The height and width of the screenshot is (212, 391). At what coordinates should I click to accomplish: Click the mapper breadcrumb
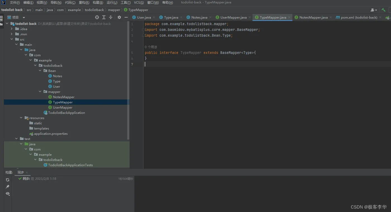(x=114, y=10)
